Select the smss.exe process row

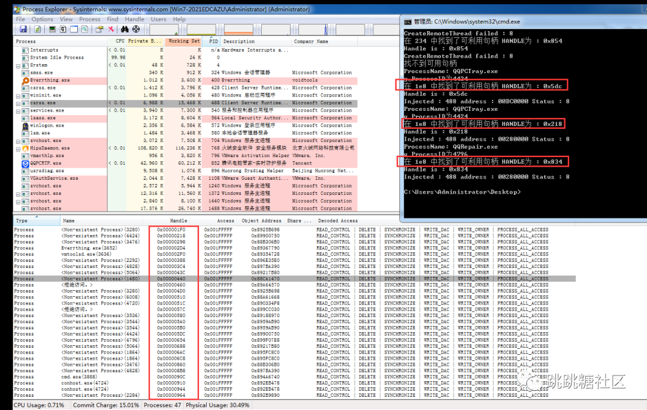[x=186, y=73]
